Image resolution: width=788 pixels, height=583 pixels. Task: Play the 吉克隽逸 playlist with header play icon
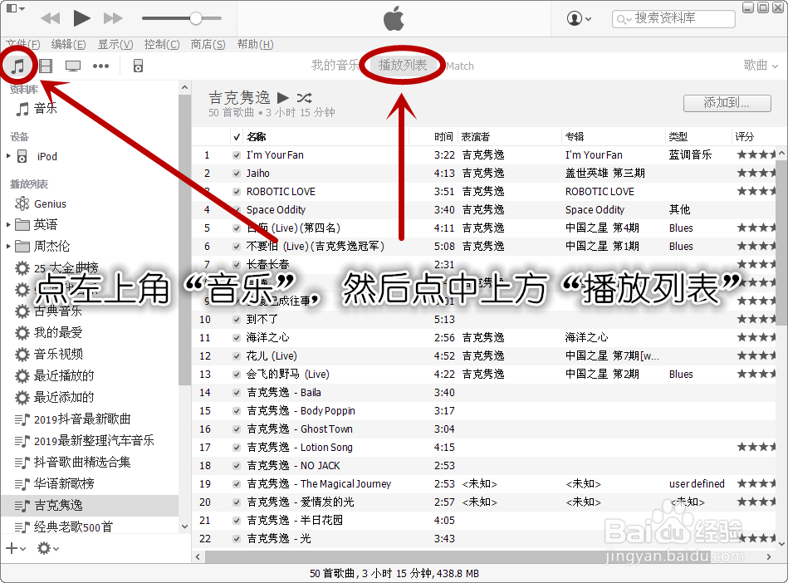click(x=283, y=97)
